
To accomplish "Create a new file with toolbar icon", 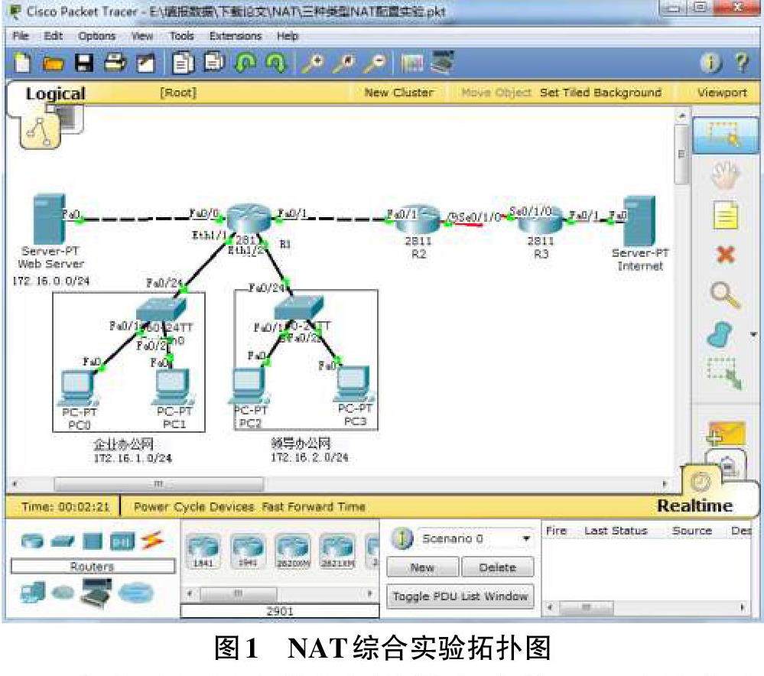I will [22, 63].
